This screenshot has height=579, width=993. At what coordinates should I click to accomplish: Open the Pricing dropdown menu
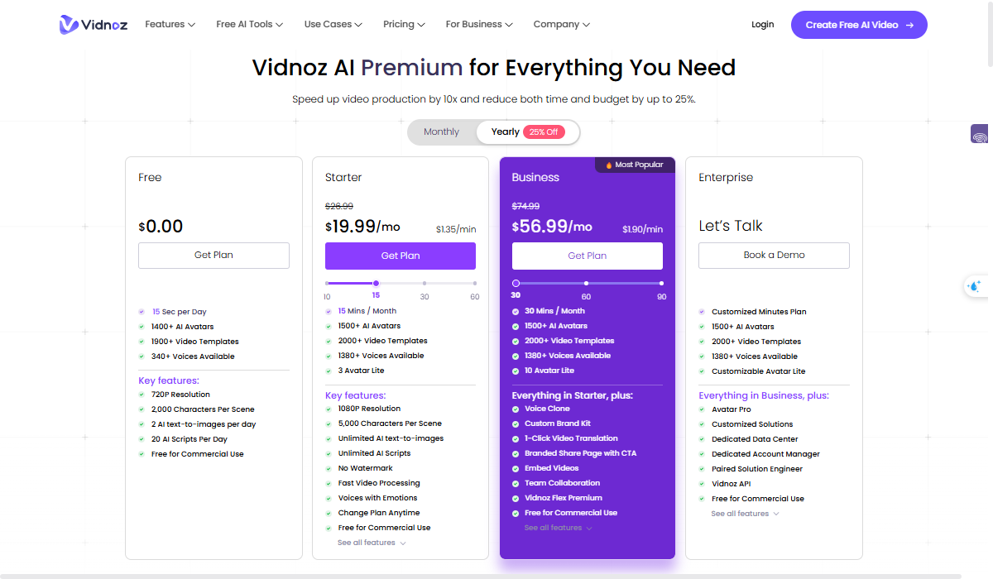(x=404, y=25)
